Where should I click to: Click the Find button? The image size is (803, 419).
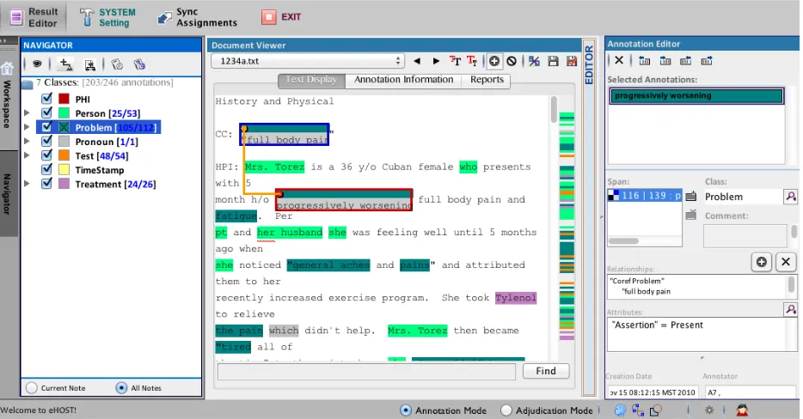coord(546,371)
